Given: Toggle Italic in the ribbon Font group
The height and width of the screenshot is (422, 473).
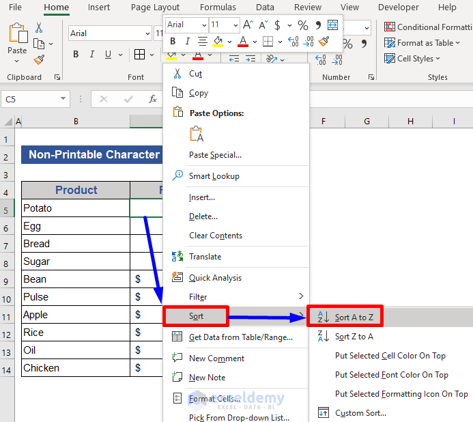Looking at the screenshot, I should coord(92,55).
